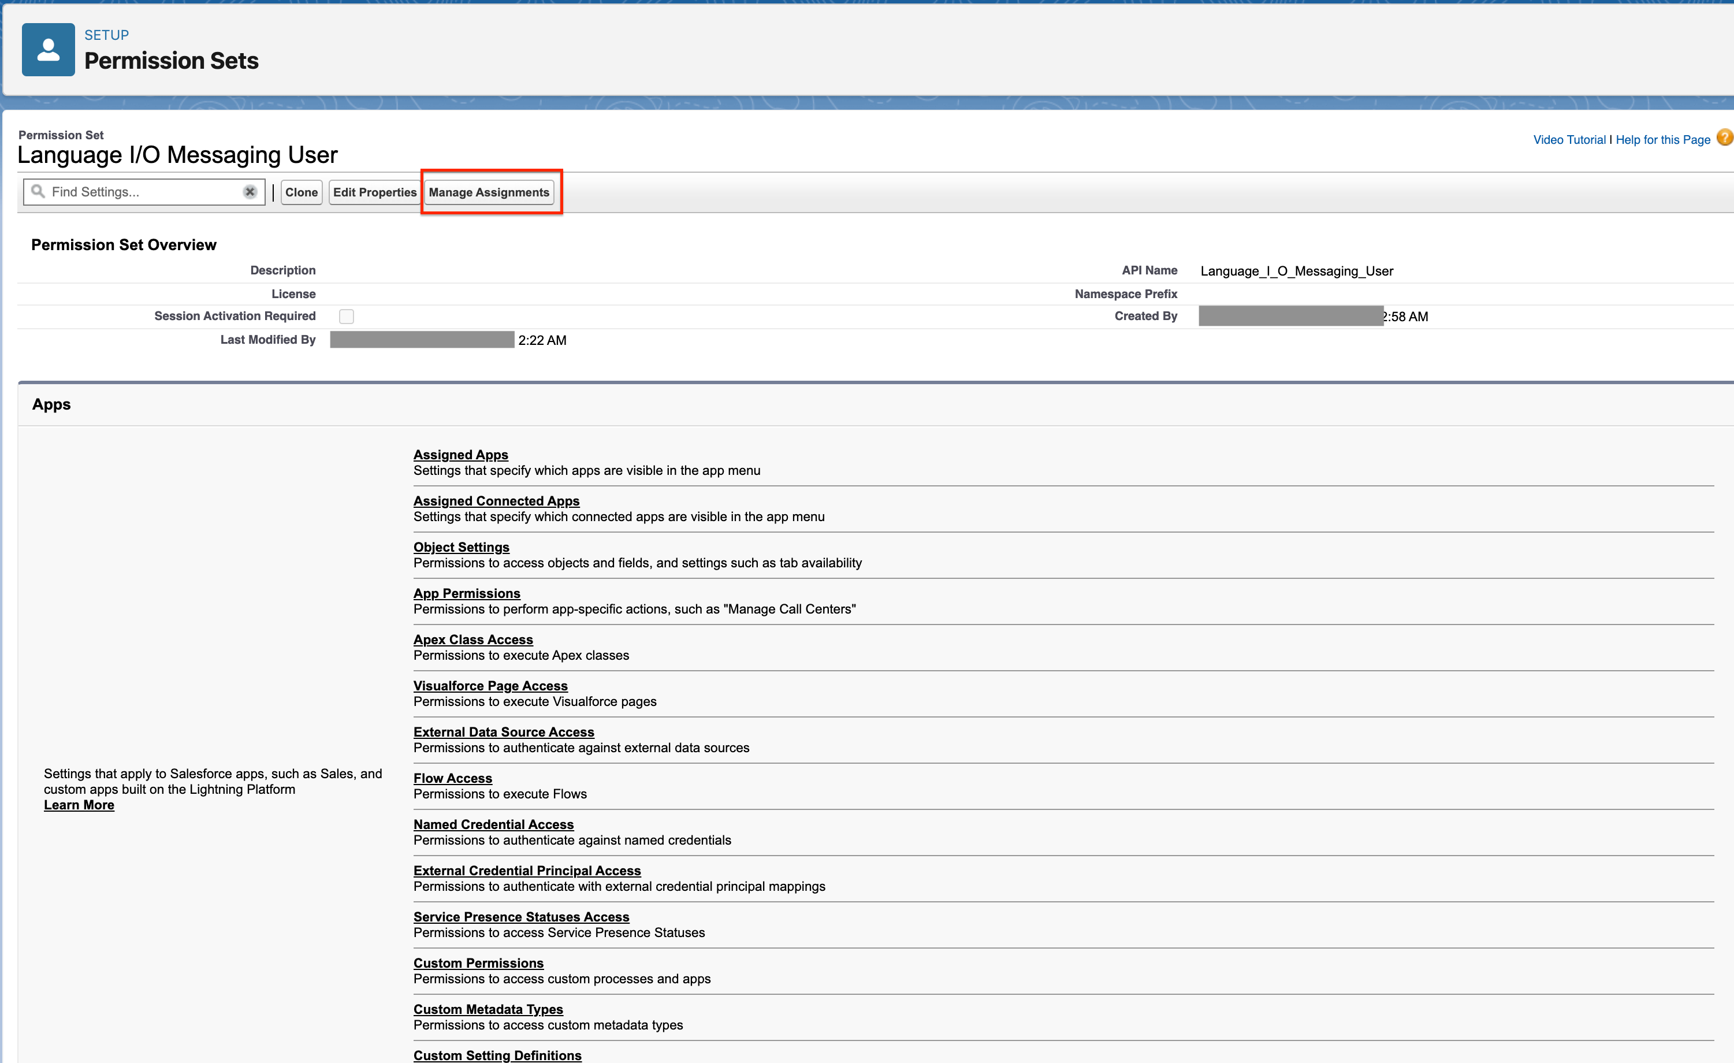Click the Clone button
Viewport: 1734px width, 1063px height.
click(301, 192)
